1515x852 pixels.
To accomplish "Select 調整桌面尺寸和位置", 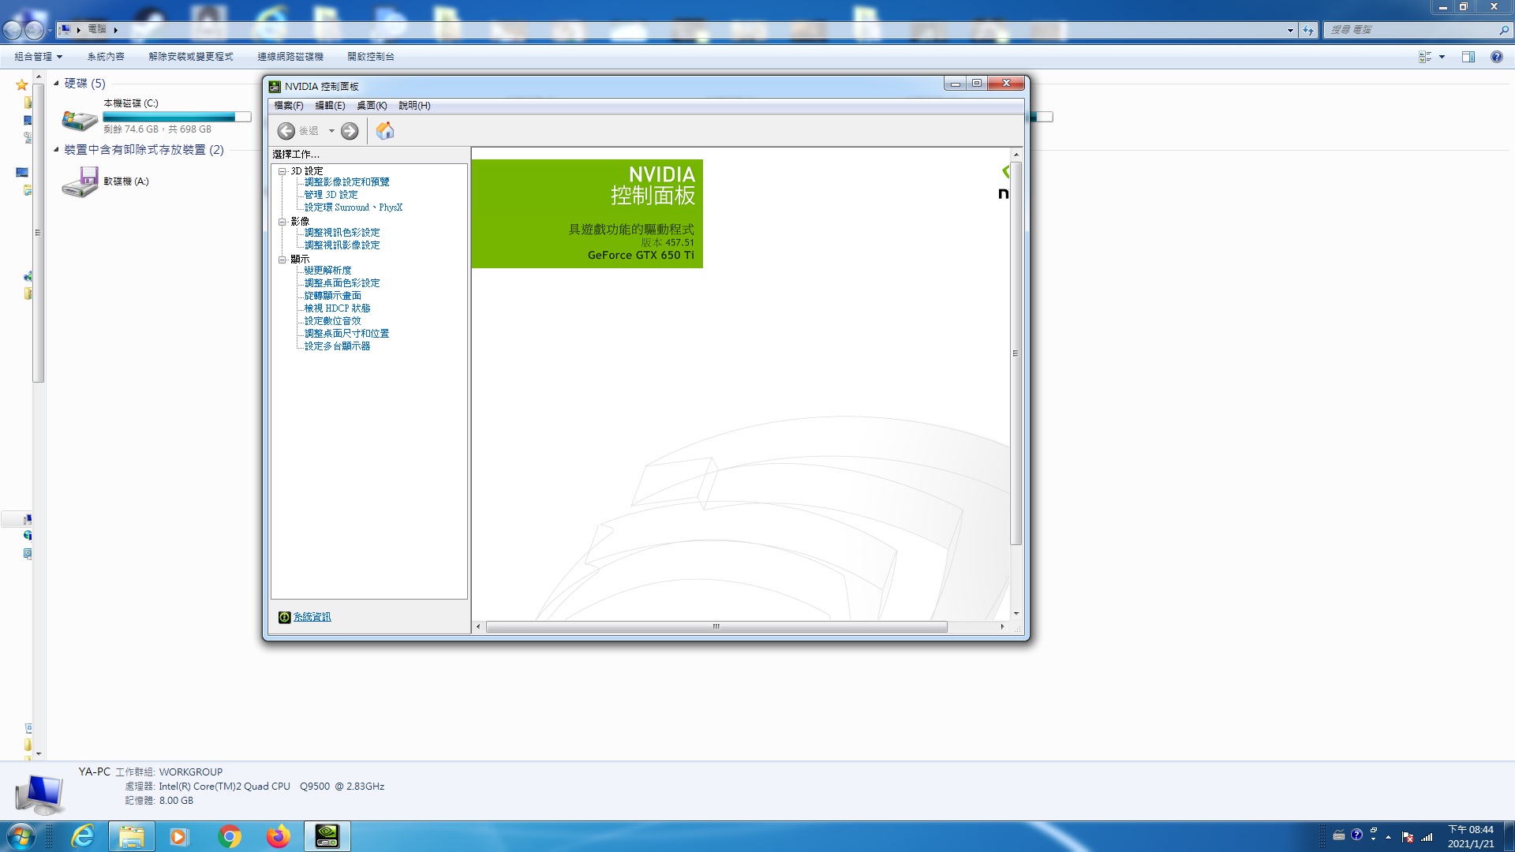I will click(x=347, y=334).
